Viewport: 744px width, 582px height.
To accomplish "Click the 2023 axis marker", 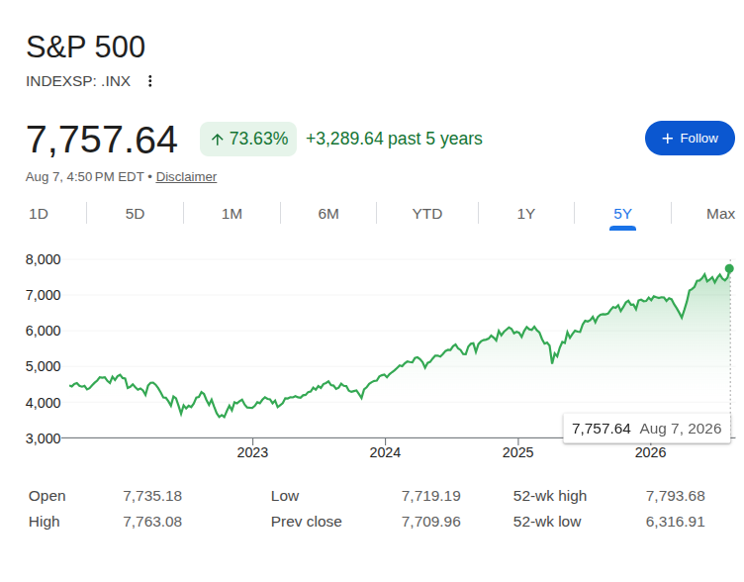I will pyautogui.click(x=252, y=452).
